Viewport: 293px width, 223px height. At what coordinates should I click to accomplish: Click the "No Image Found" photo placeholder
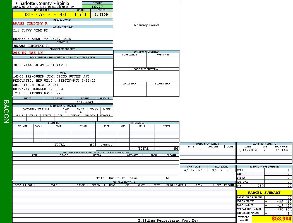coord(146,25)
